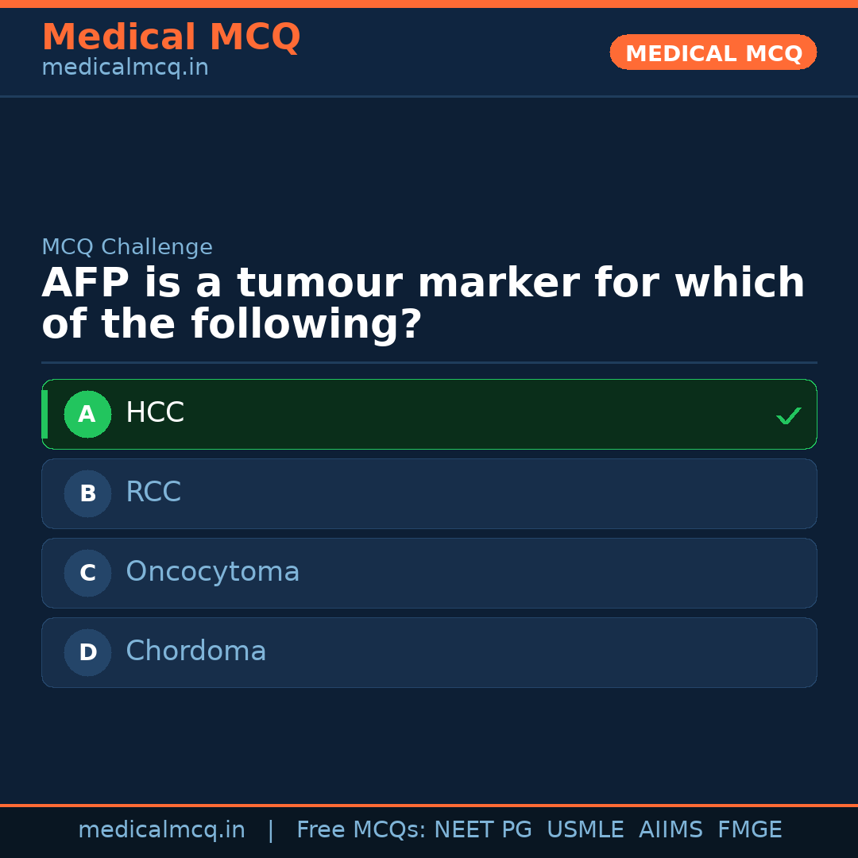
Task: Click the Medical MCQ header title
Action: coord(171,37)
